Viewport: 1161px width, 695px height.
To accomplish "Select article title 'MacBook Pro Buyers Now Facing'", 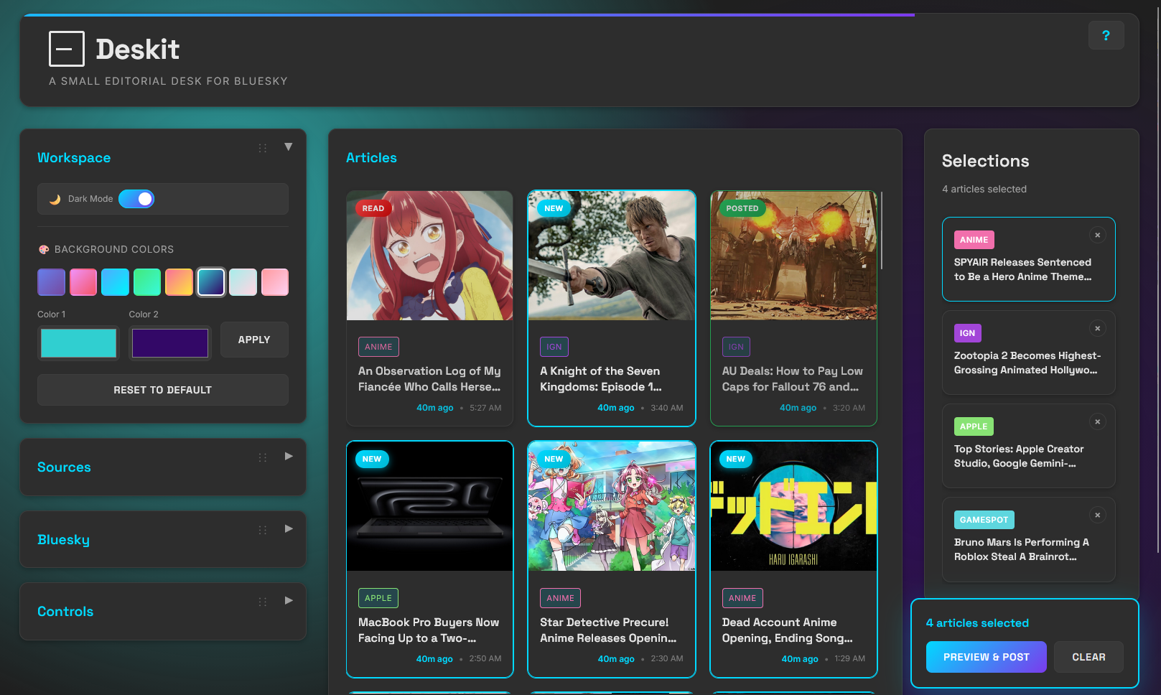I will (429, 630).
